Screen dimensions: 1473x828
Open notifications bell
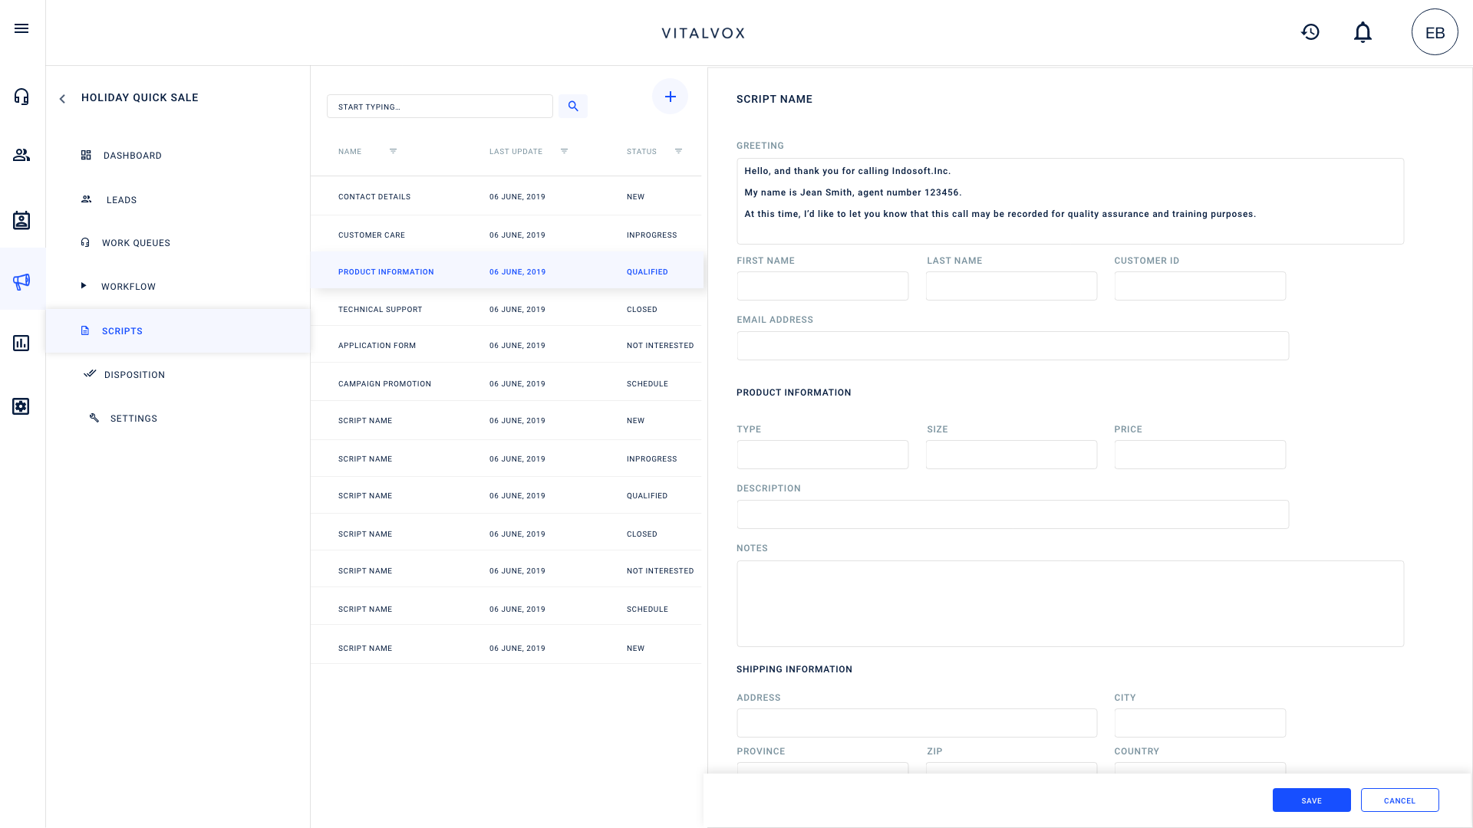pyautogui.click(x=1363, y=32)
